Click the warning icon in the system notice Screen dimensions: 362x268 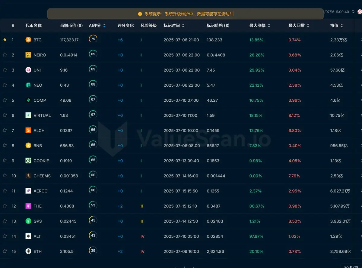click(x=140, y=14)
